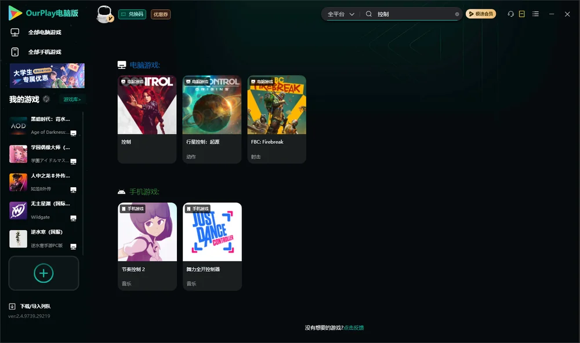
Task: Click the 动作 genre label
Action: (191, 156)
